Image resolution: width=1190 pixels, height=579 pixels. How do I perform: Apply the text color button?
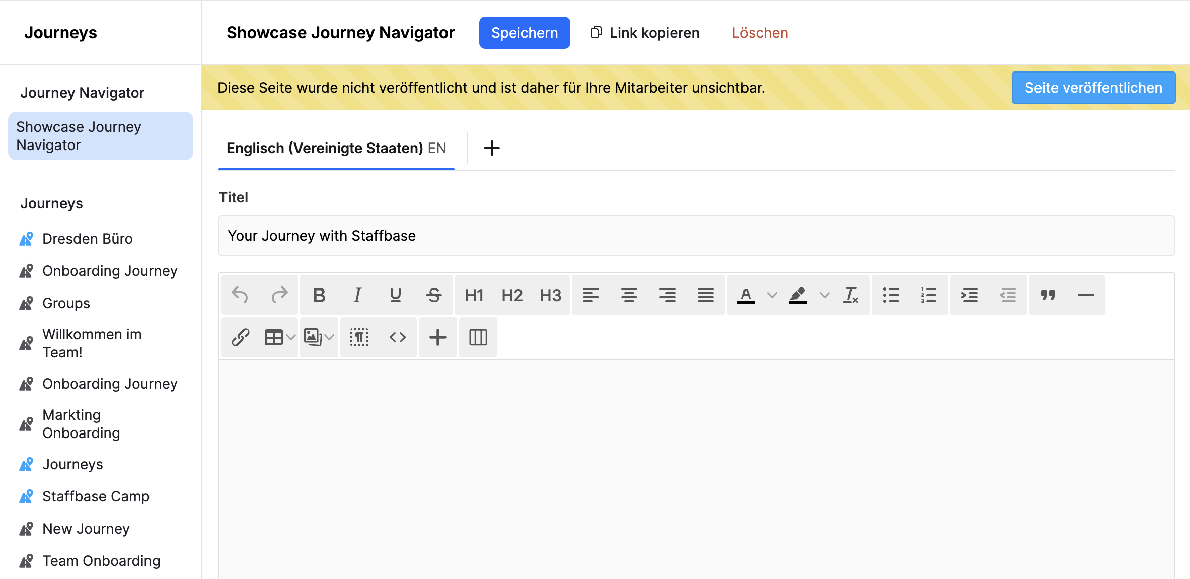coord(746,295)
